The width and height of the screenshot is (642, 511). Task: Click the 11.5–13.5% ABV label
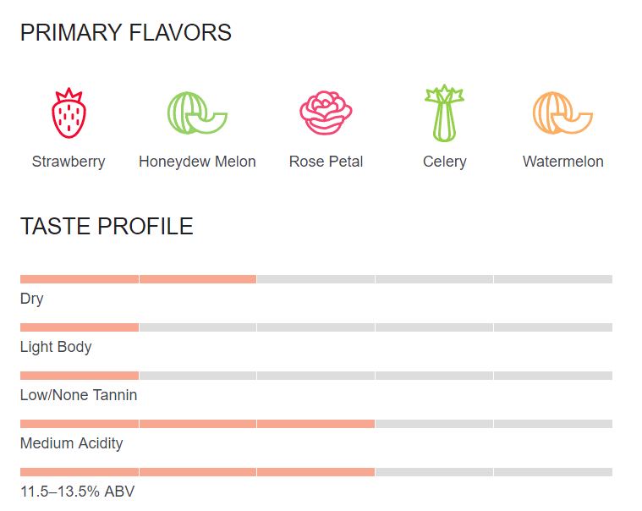point(77,492)
